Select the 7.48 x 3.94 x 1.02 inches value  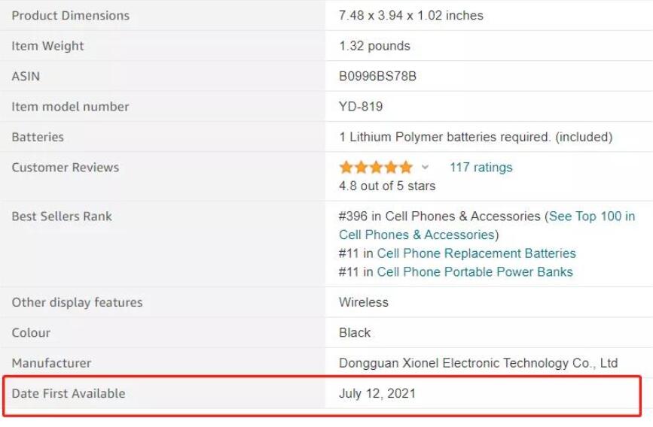coord(411,15)
